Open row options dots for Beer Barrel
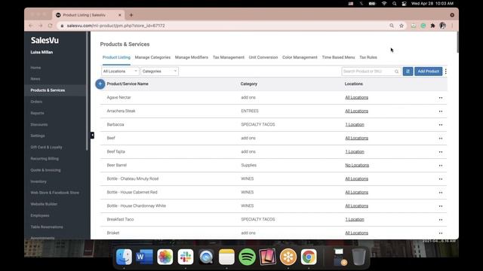483x271 pixels. [x=441, y=166]
